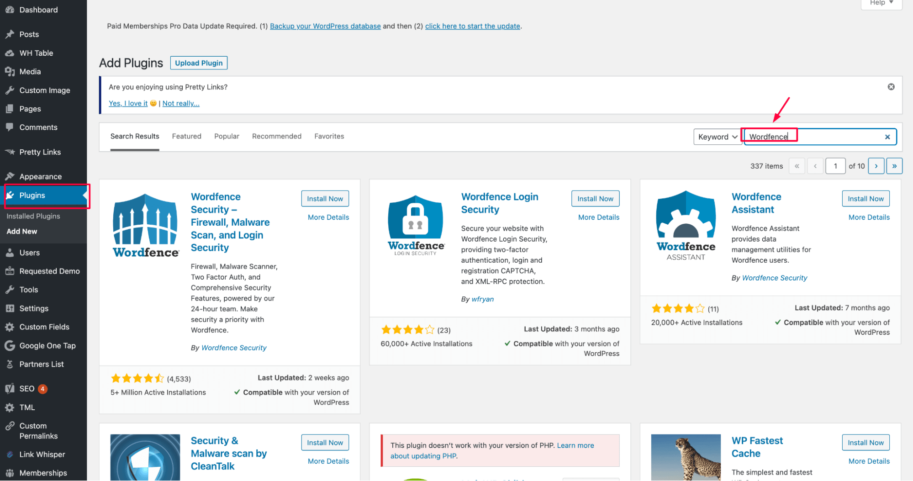Click the Link Whisper icon
This screenshot has height=481, width=913.
point(10,454)
